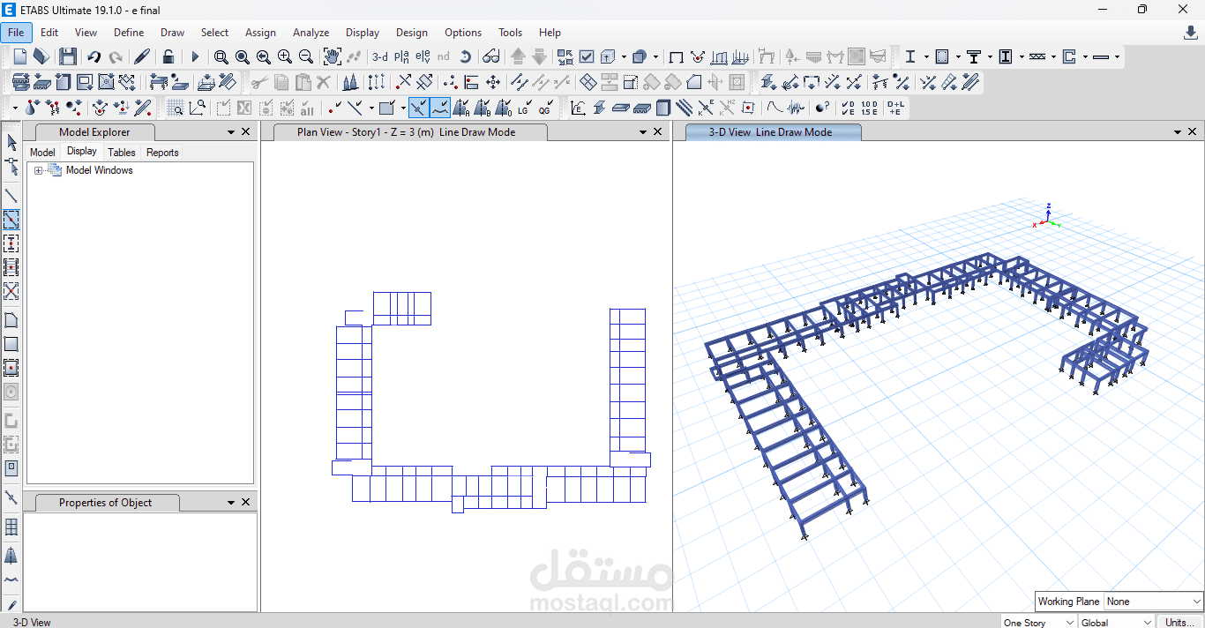Image resolution: width=1205 pixels, height=628 pixels.
Task: Select the Quick Draw Braces X tool
Action: click(11, 290)
